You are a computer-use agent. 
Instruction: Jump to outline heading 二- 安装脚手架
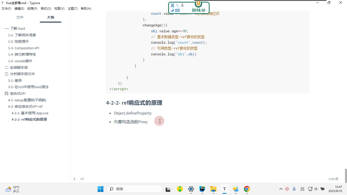[x=16, y=68]
